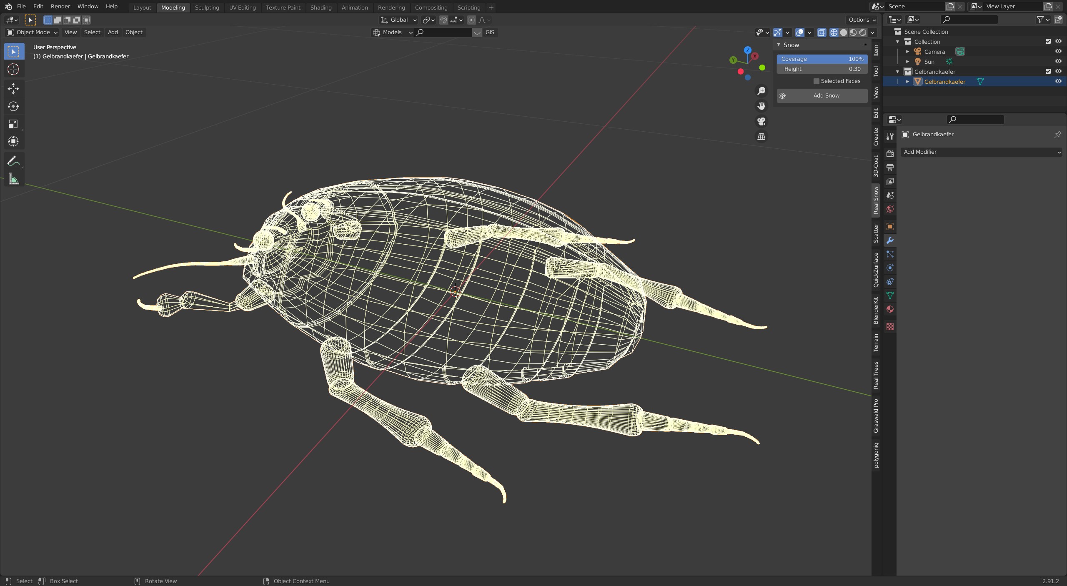
Task: Select the Measure tool
Action: click(x=13, y=179)
